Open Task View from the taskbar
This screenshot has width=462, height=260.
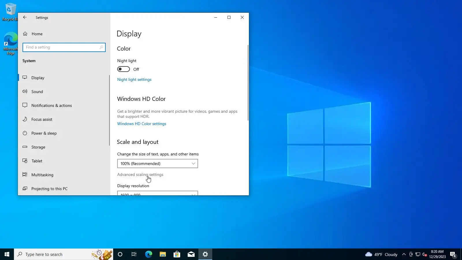134,254
